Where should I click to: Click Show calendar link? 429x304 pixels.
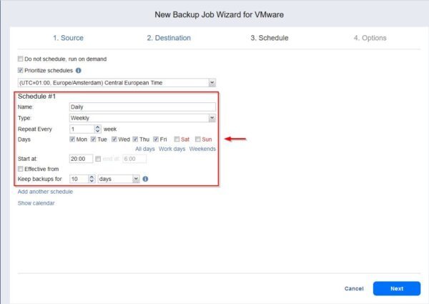[x=36, y=203]
